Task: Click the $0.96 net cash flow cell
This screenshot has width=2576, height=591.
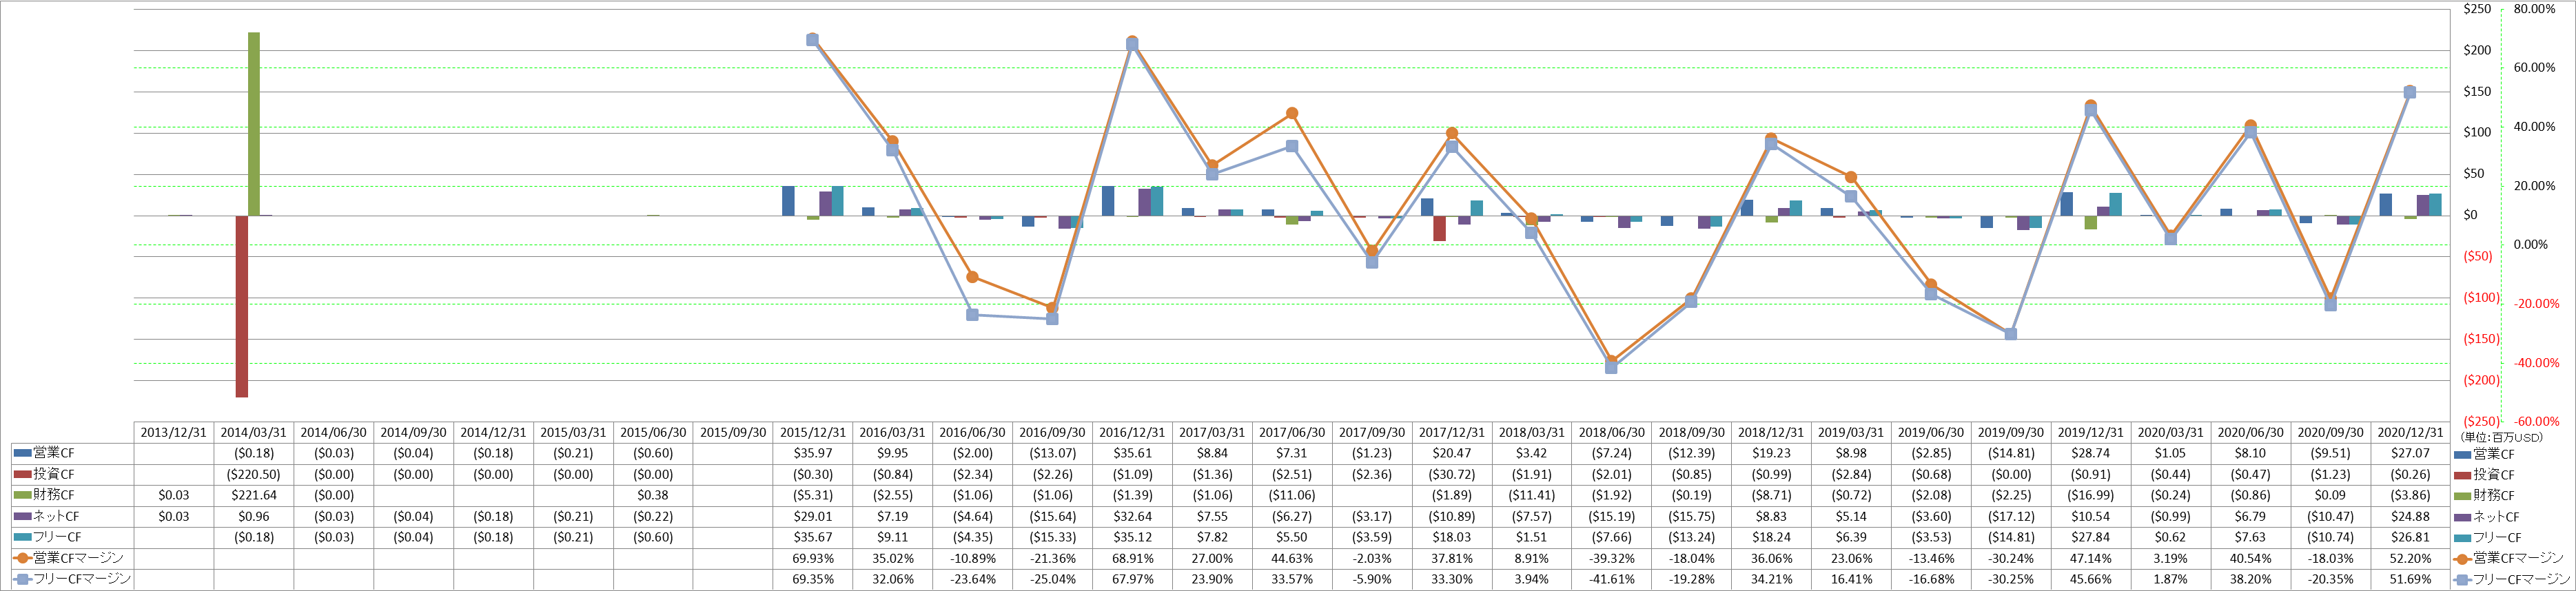Action: 254,516
